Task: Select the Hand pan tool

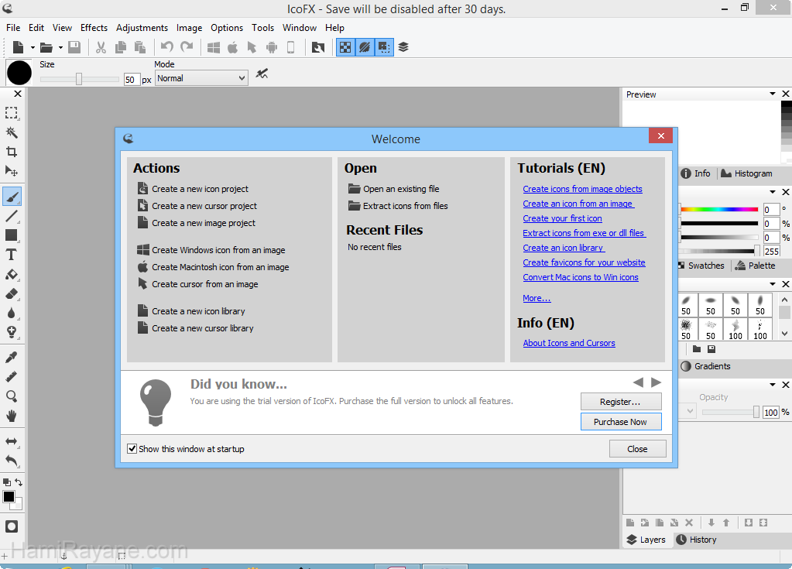Action: 12,416
